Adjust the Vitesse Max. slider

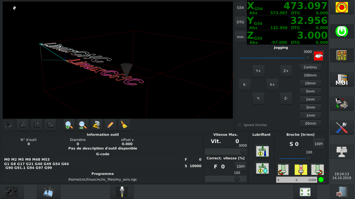[x=226, y=152]
